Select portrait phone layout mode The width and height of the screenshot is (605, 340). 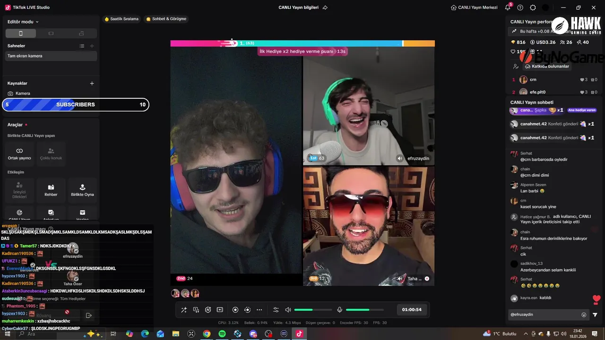[21, 34]
